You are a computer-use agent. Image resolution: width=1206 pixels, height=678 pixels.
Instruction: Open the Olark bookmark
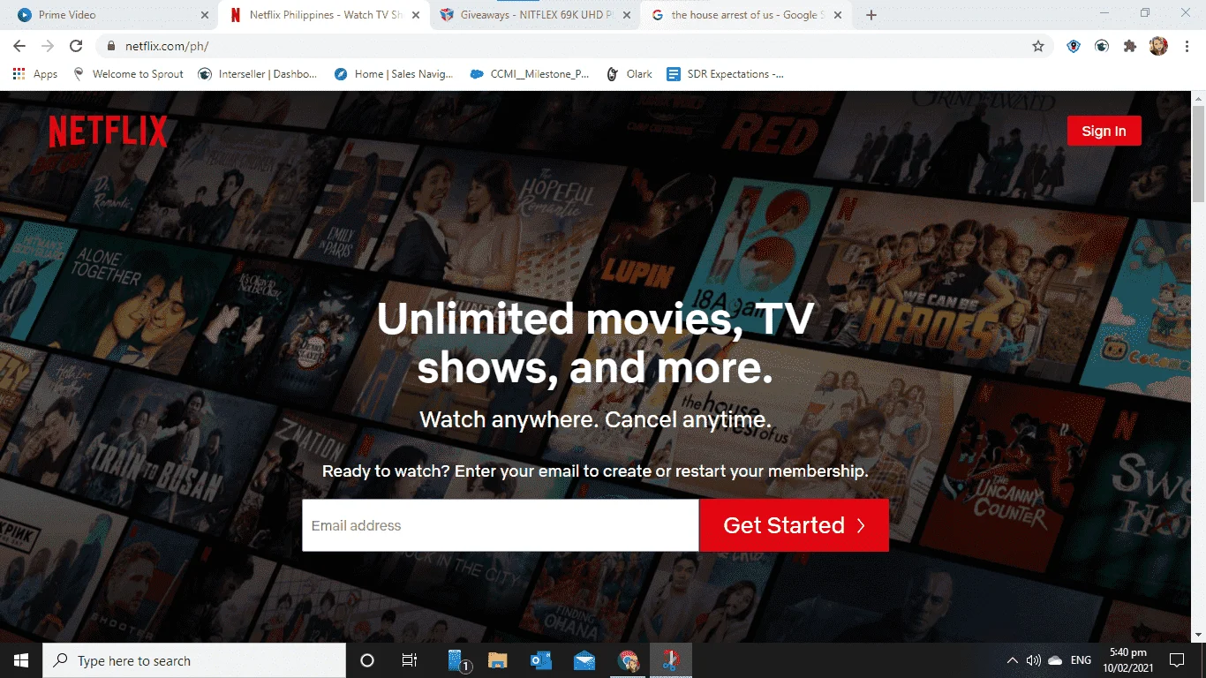(629, 74)
